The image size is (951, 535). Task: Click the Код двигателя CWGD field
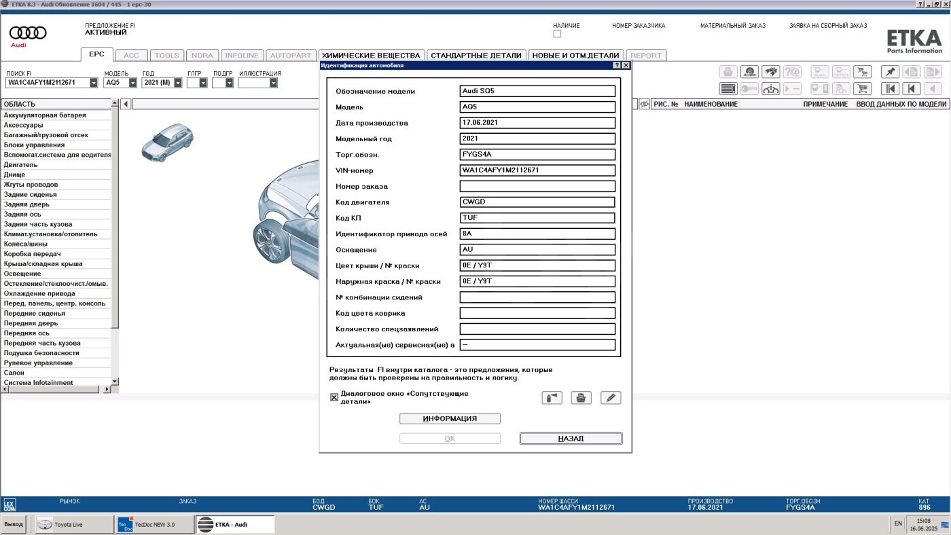coord(537,202)
